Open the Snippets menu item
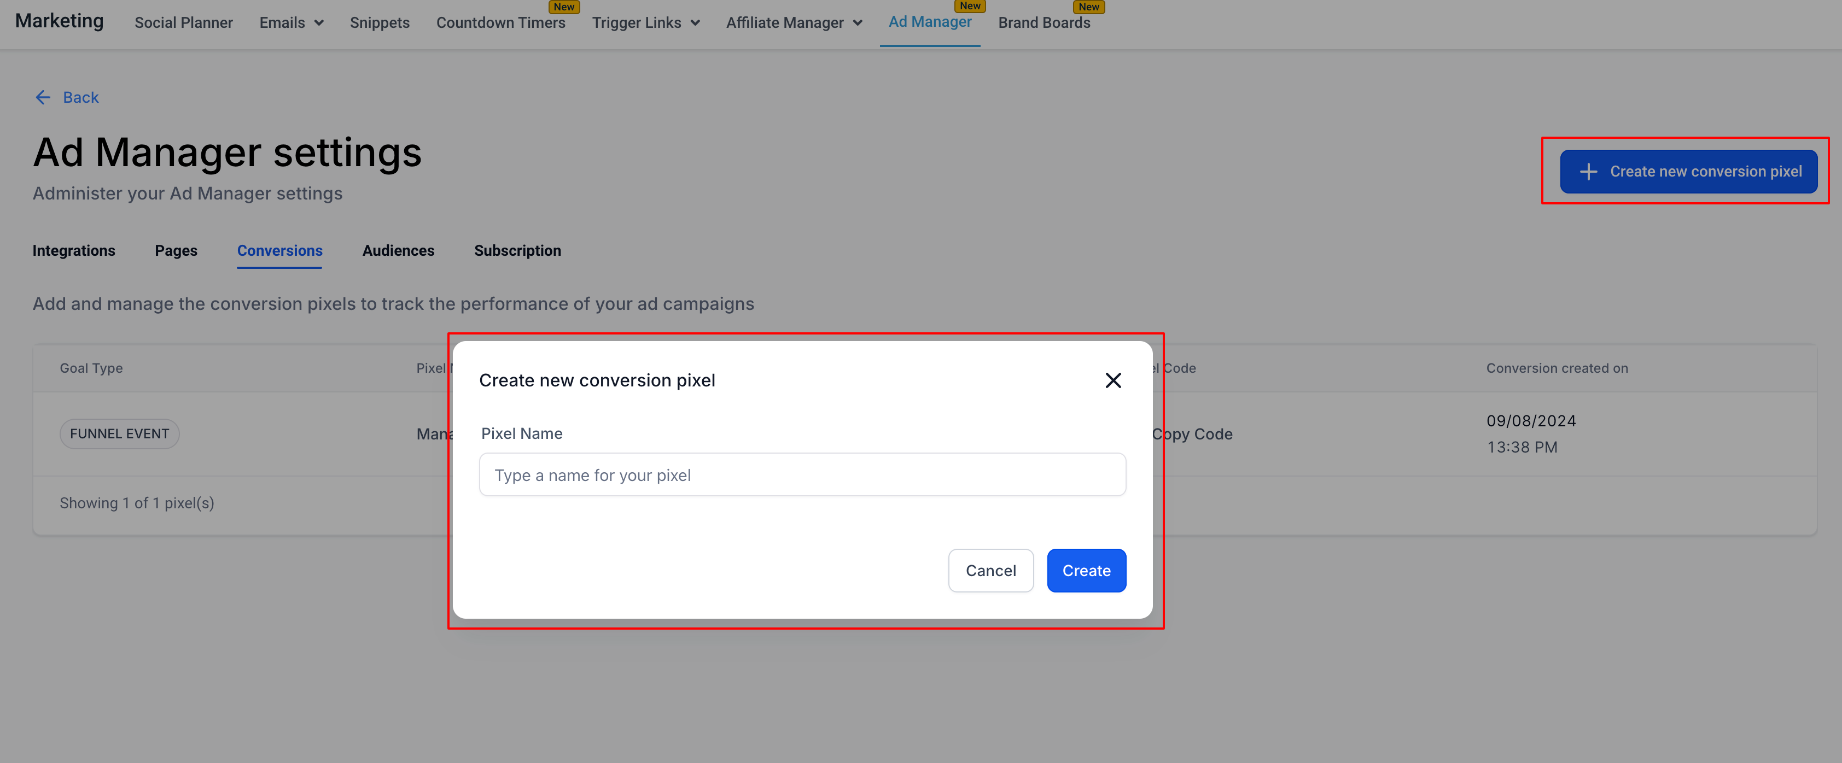The image size is (1842, 763). point(380,23)
